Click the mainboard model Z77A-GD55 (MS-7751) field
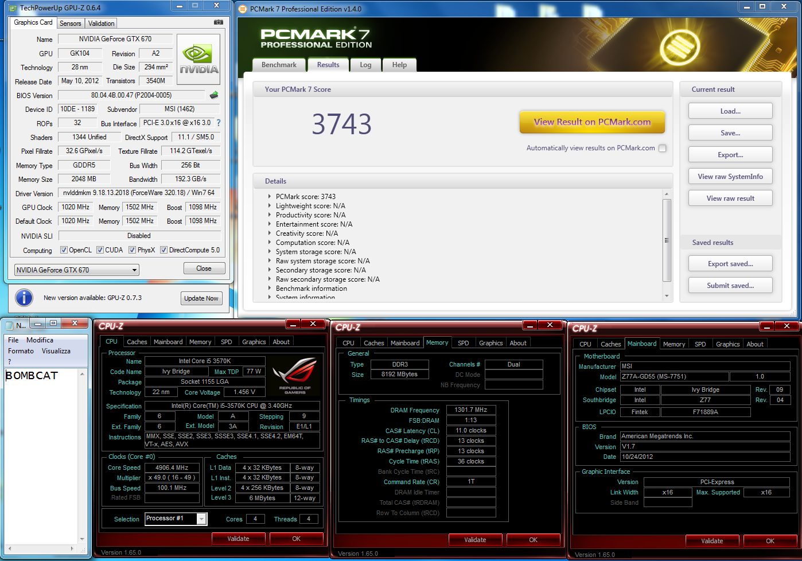 (x=675, y=377)
